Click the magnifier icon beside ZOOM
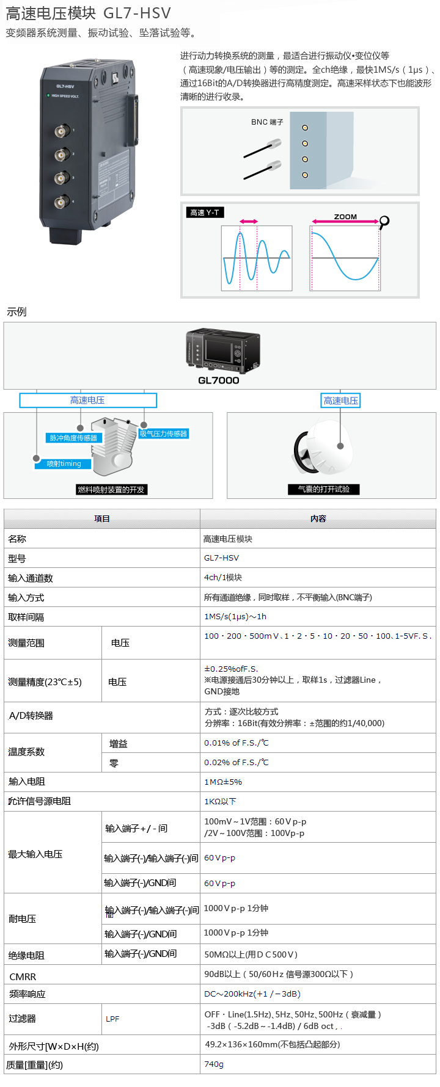 pyautogui.click(x=384, y=222)
